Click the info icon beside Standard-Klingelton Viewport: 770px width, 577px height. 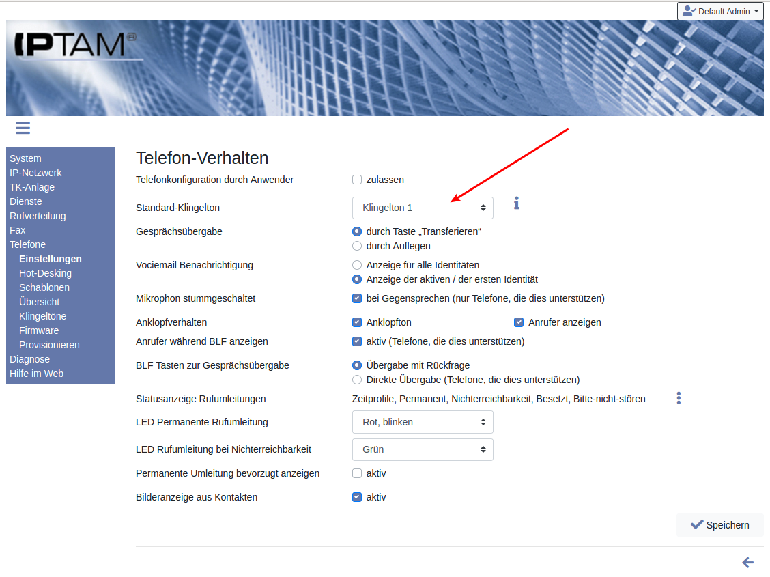tap(517, 203)
